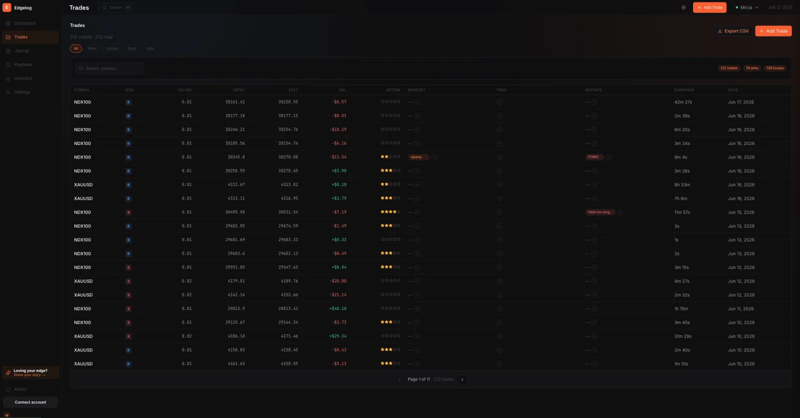Open the Trades page from the sidebar
The height and width of the screenshot is (418, 800).
click(x=30, y=37)
